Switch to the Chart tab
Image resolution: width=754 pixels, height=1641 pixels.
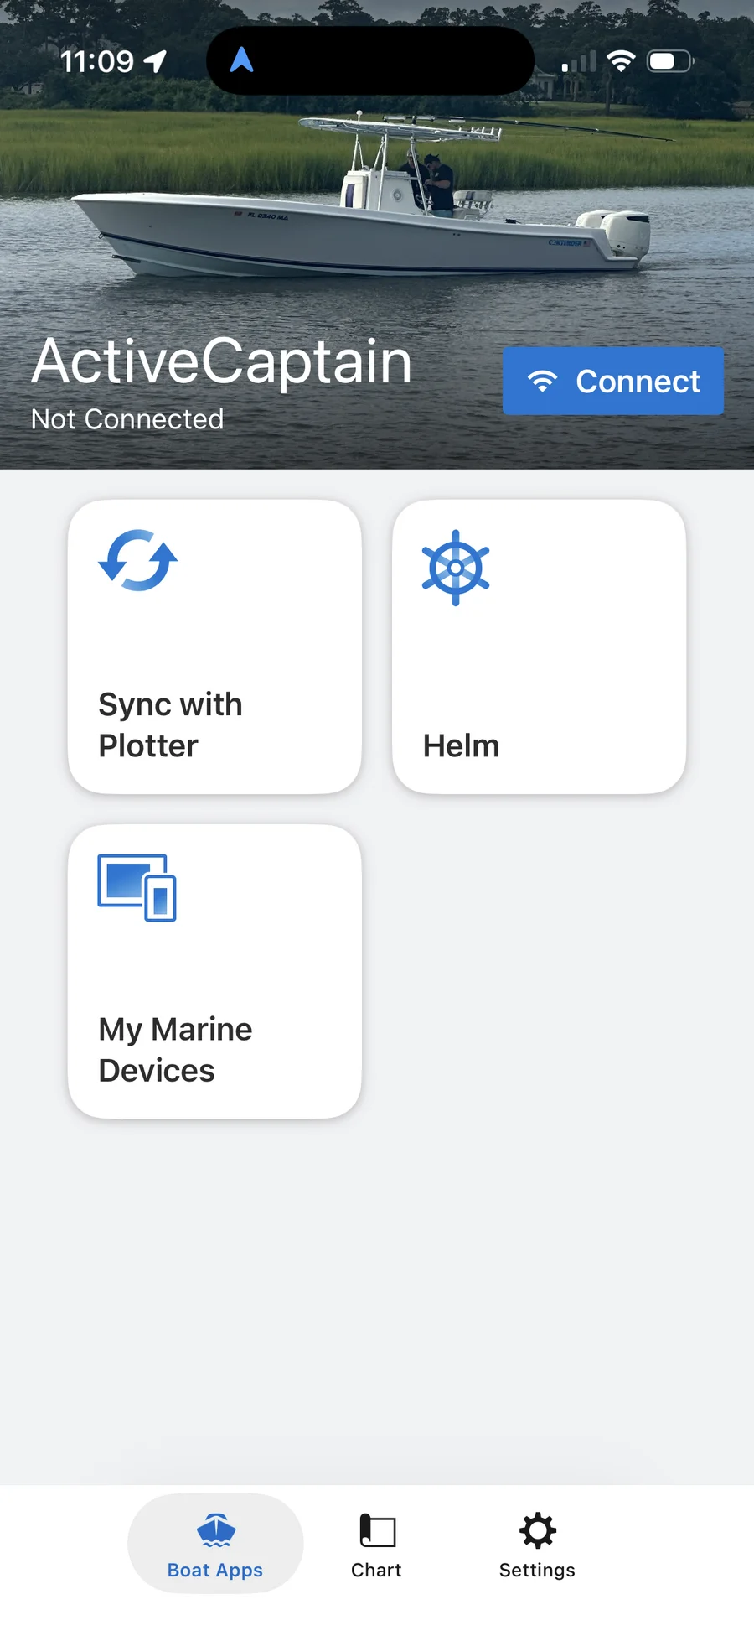pyautogui.click(x=376, y=1543)
